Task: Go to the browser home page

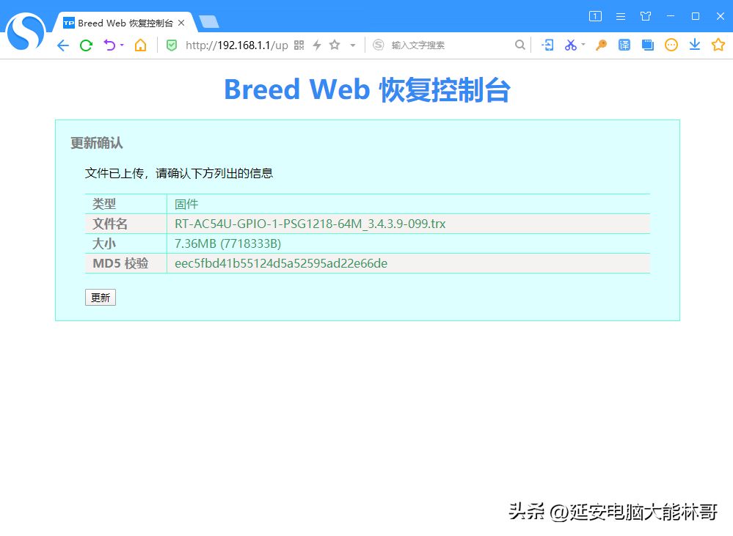Action: pyautogui.click(x=140, y=45)
